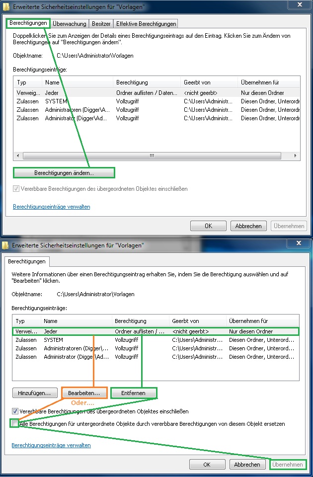Viewport: 313px width, 477px height.
Task: Toggle Vererbbare Berechtigungen checkbox in lower dialog
Action: (x=14, y=411)
